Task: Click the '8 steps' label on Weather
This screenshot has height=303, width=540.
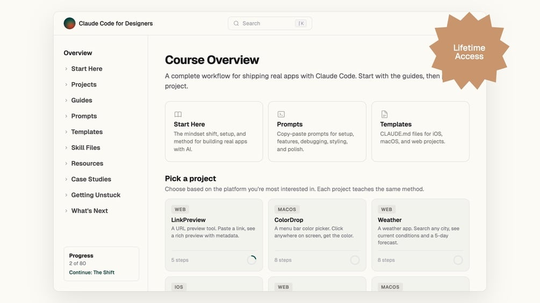Action: click(x=386, y=260)
